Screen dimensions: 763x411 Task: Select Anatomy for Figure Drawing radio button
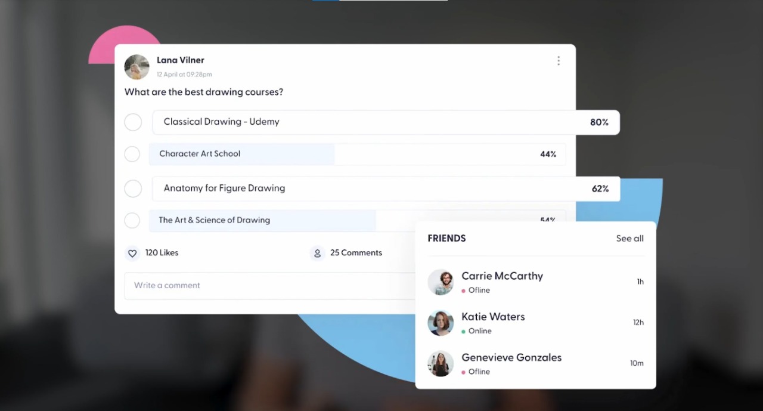click(133, 188)
